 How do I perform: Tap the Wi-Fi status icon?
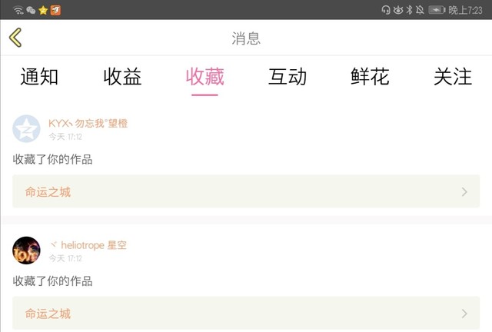[x=18, y=10]
